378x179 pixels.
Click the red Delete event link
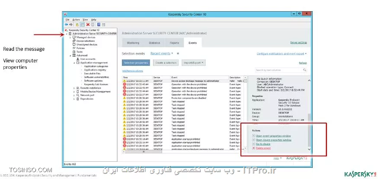point(263,148)
